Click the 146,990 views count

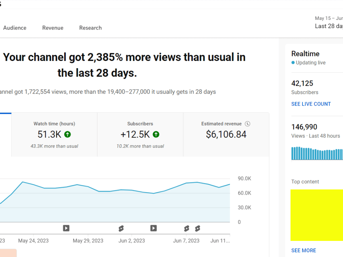click(x=304, y=127)
